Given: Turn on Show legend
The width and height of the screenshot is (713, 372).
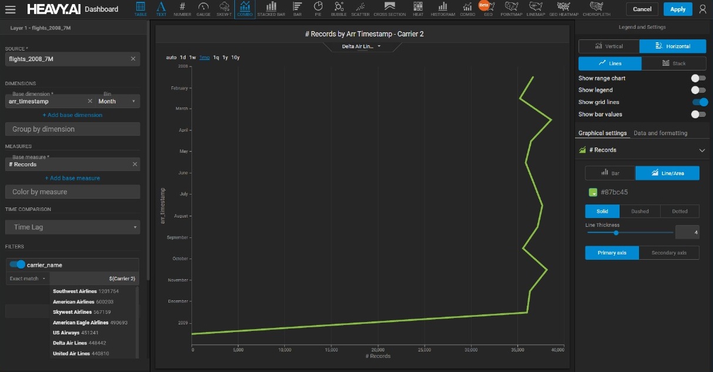Looking at the screenshot, I should pos(698,90).
